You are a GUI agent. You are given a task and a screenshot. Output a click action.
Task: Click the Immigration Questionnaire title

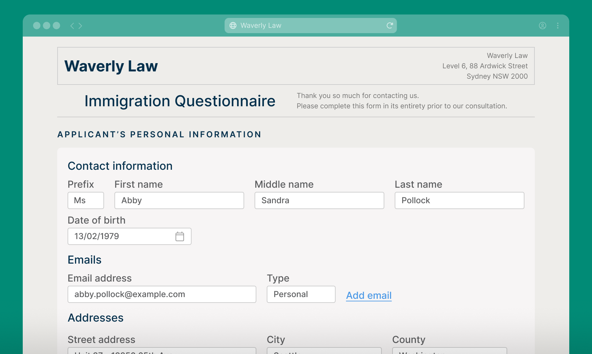coord(180,101)
